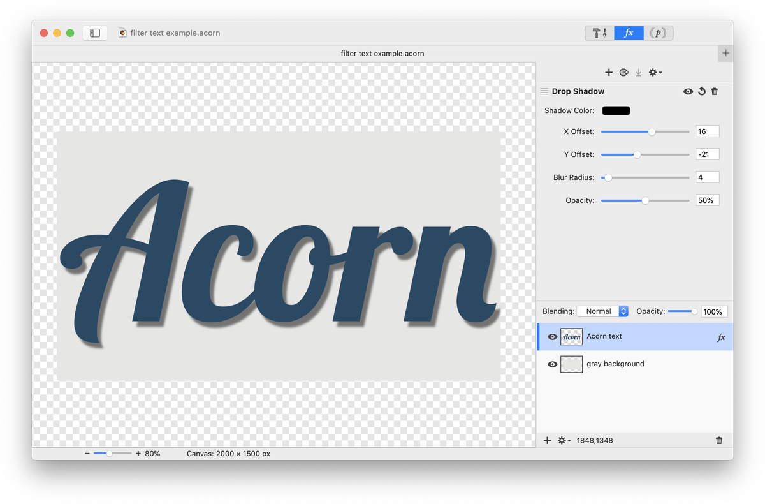Adjust the X Offset slider

[x=645, y=131]
